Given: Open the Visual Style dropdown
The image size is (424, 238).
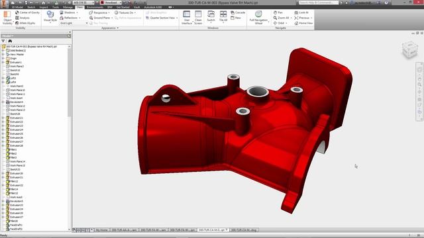Looking at the screenshot, I should pos(50,17).
